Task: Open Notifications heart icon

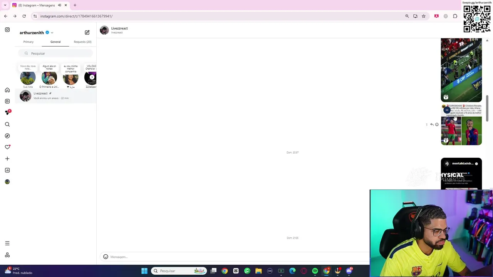Action: 7,147
